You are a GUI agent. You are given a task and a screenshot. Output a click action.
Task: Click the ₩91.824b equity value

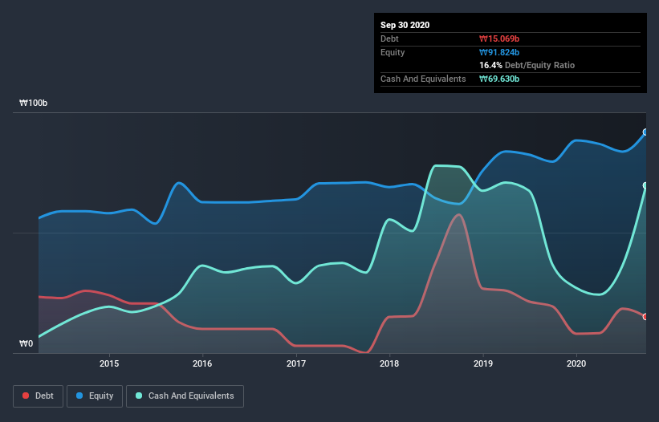click(x=499, y=52)
